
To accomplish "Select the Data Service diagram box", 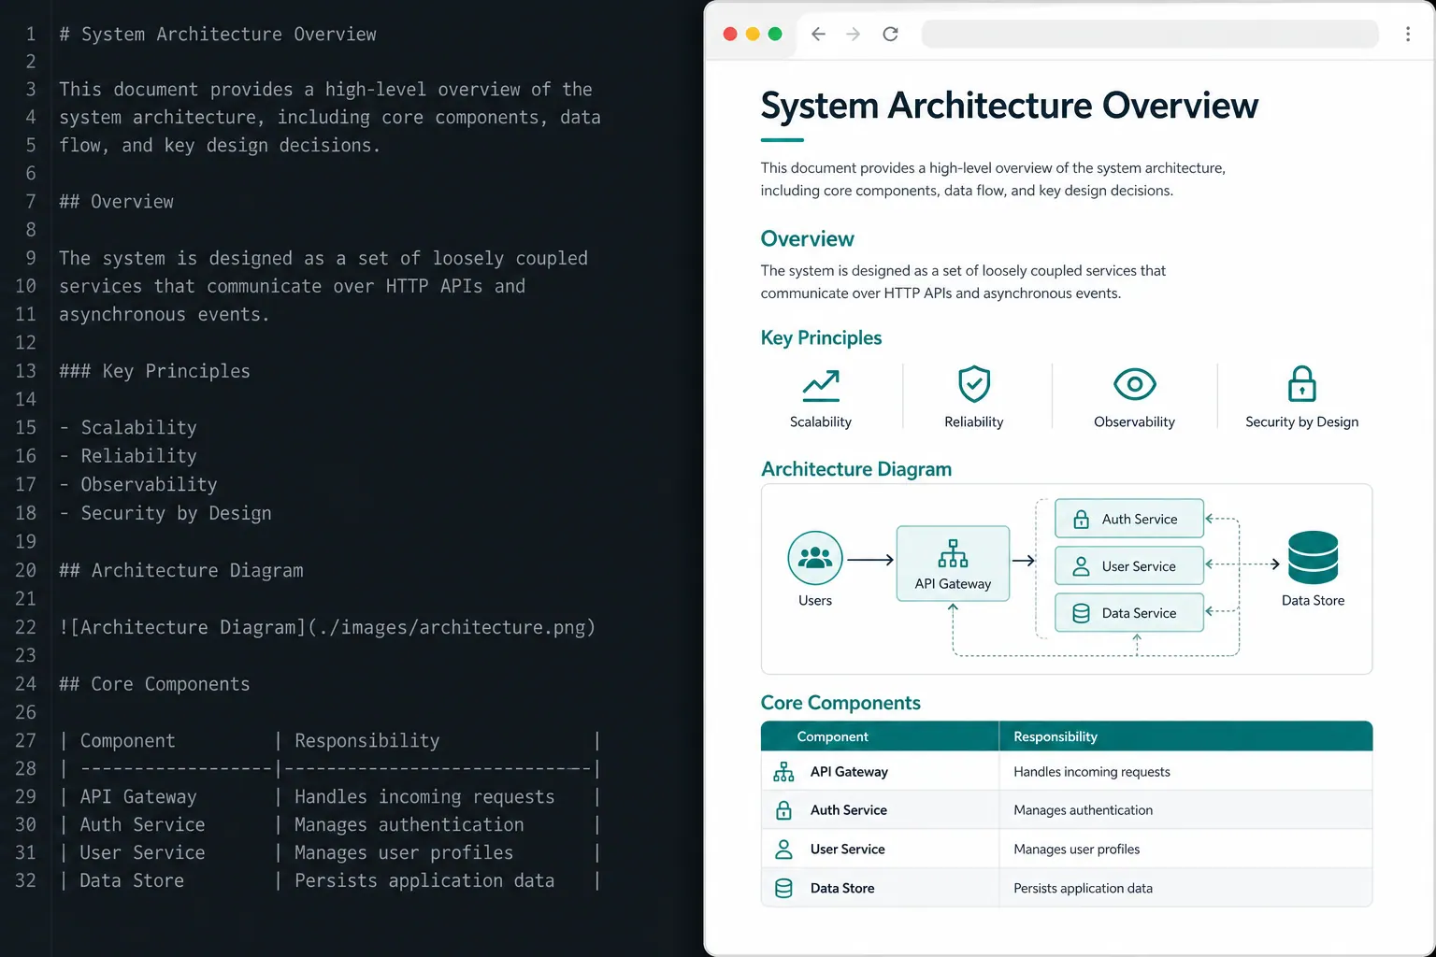I will click(1129, 613).
